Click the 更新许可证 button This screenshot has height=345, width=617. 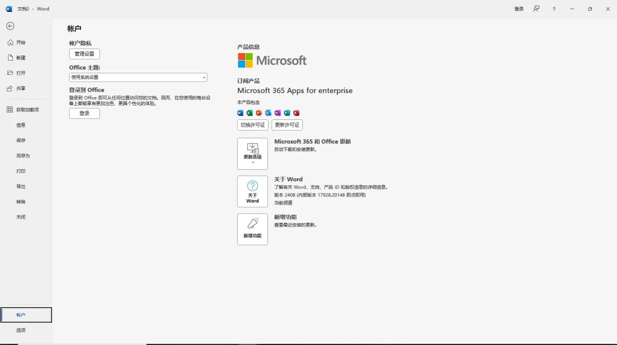point(287,125)
